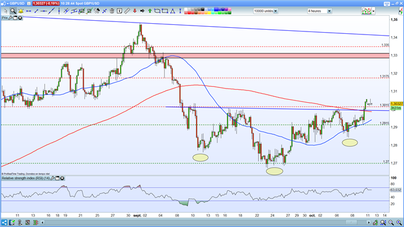
Task: Click the horizontal scrollbar thumb
Action: coord(352,223)
